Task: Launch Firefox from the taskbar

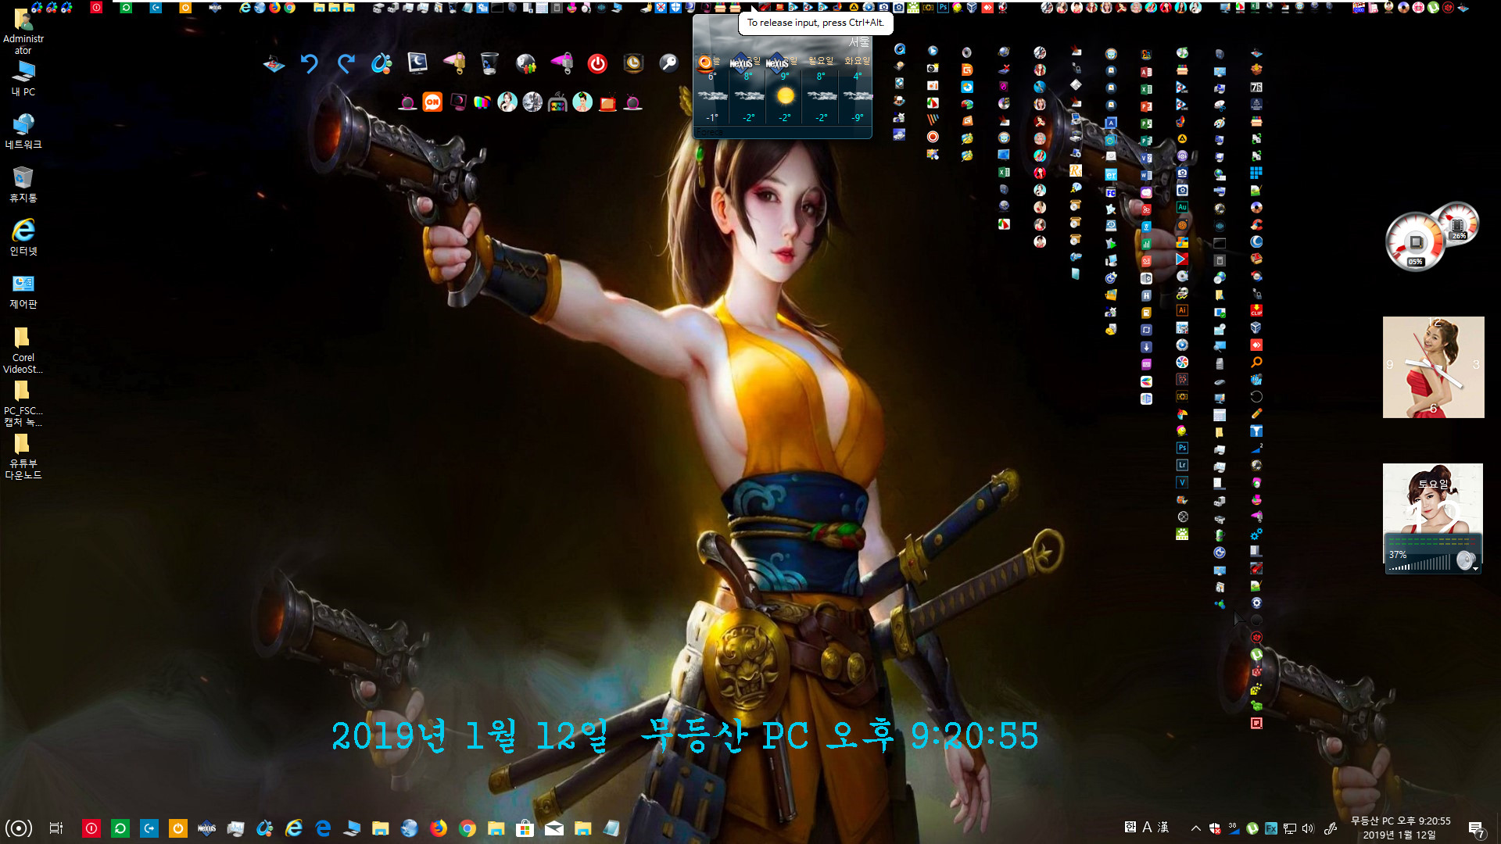Action: (x=439, y=828)
